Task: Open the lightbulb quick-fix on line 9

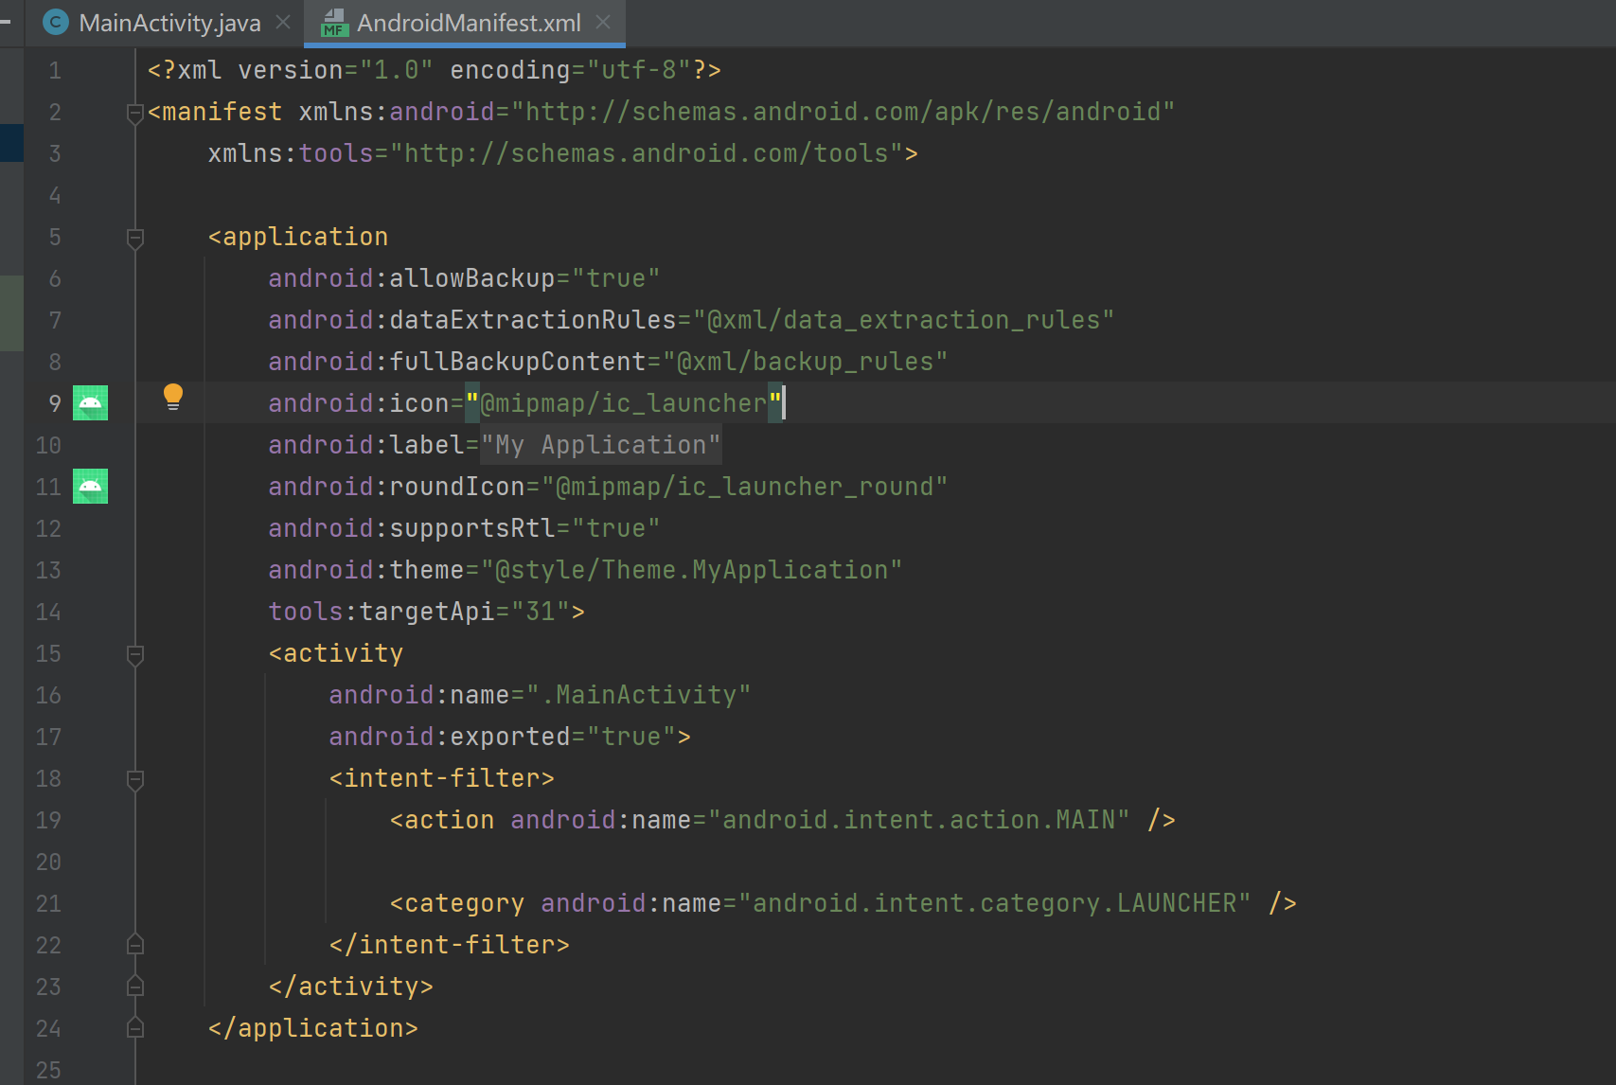Action: (173, 398)
